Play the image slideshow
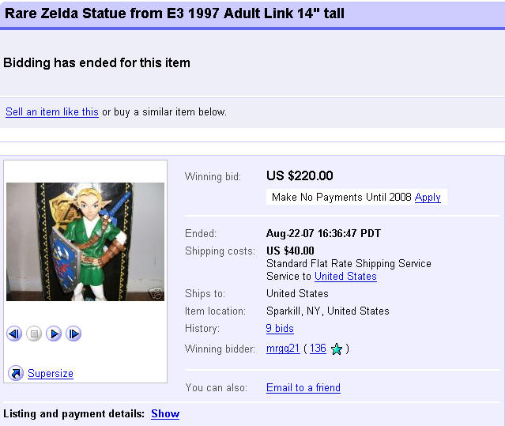 pyautogui.click(x=54, y=334)
